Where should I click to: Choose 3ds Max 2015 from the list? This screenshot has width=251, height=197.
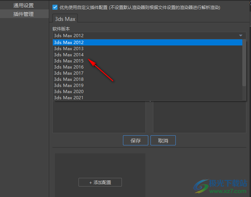pyautogui.click(x=148, y=61)
